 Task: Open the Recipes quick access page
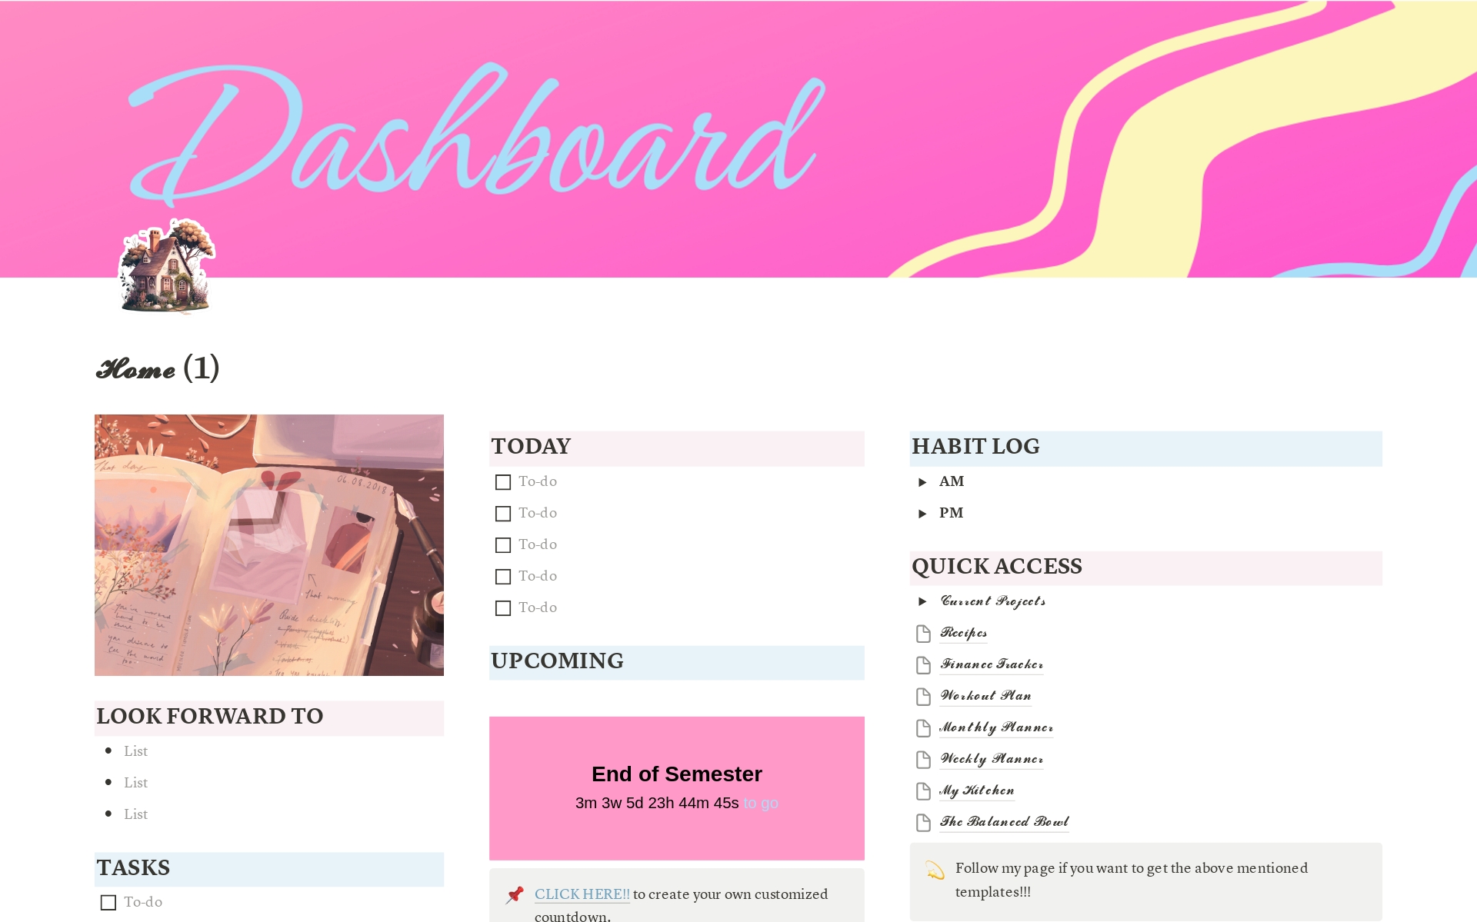point(962,633)
